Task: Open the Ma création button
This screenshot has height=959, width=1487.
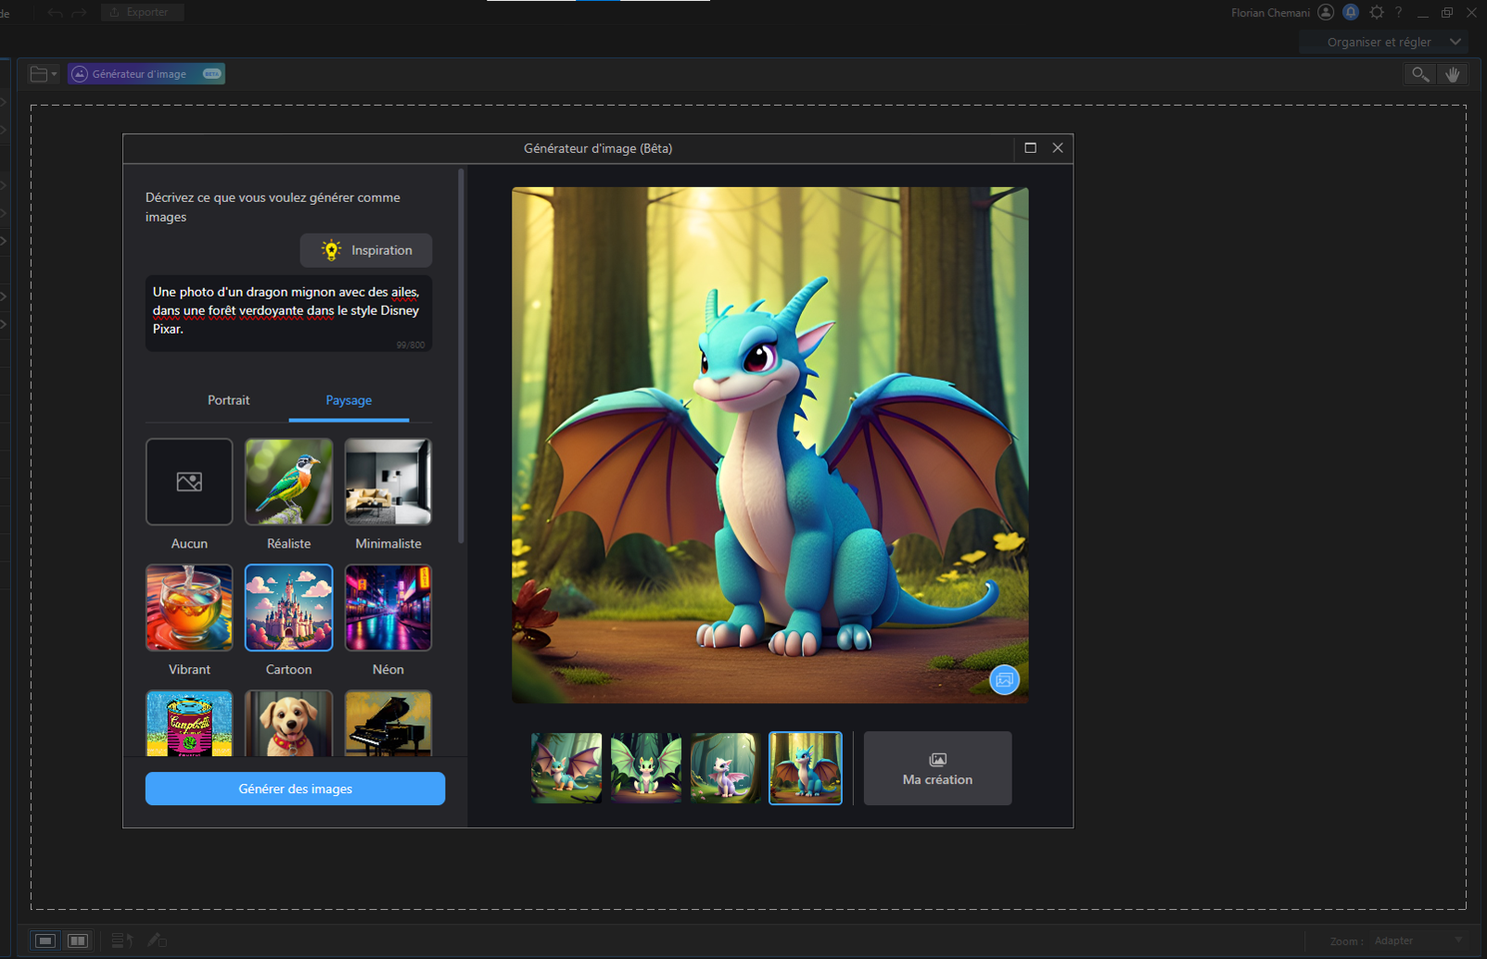Action: (x=937, y=768)
